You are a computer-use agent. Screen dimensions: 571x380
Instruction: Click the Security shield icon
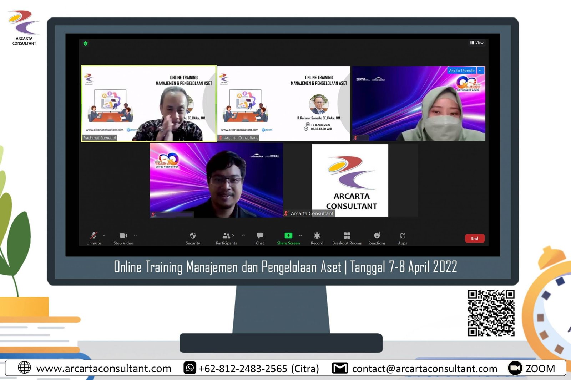tap(193, 236)
